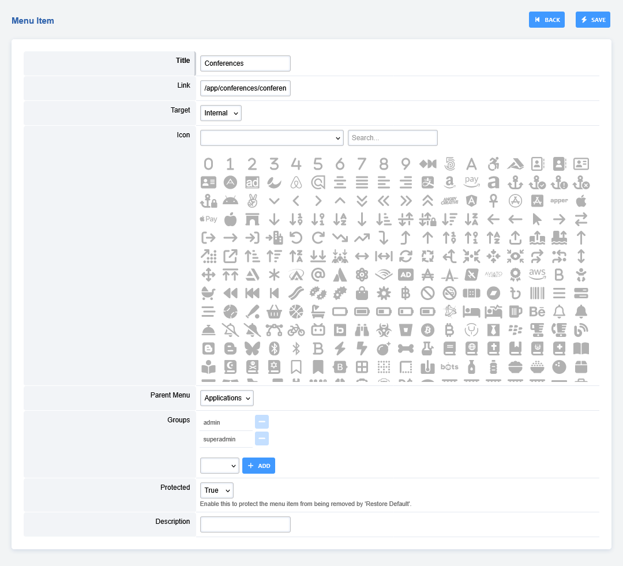Image resolution: width=623 pixels, height=566 pixels.
Task: Select the barcode icon
Action: coord(537,293)
